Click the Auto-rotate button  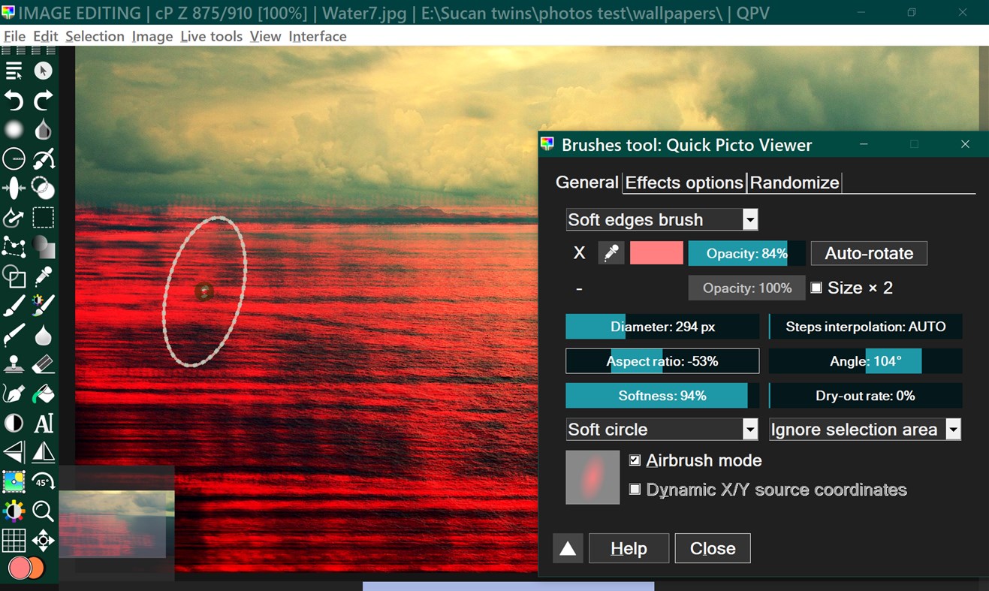pyautogui.click(x=869, y=253)
